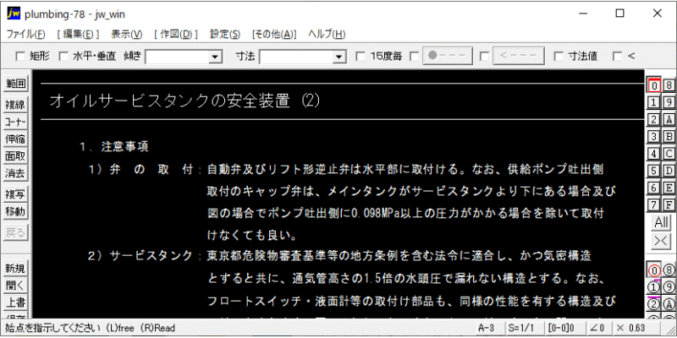Select square layer button B
The image size is (677, 338).
pos(669,136)
